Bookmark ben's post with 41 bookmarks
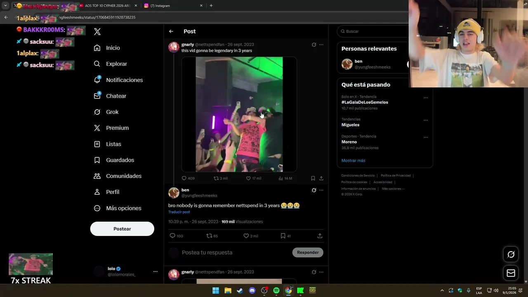 [x=285, y=236]
